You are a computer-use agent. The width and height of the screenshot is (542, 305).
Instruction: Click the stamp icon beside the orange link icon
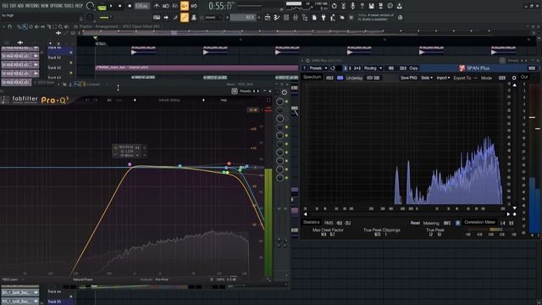(194, 17)
